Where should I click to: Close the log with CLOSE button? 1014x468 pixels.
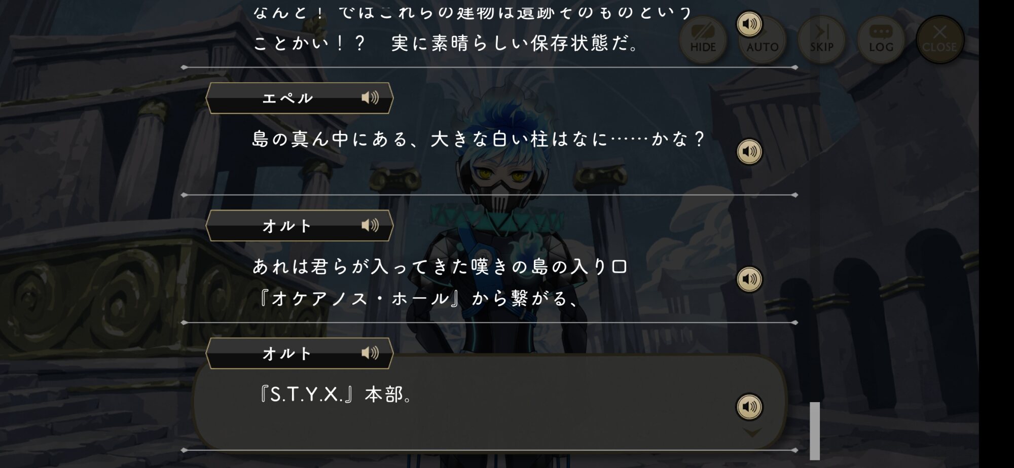(939, 40)
